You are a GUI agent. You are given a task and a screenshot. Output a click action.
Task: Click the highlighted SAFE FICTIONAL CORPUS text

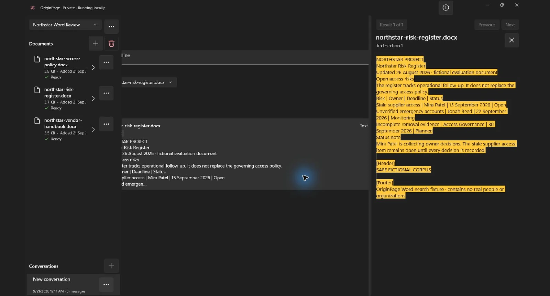[404, 170]
